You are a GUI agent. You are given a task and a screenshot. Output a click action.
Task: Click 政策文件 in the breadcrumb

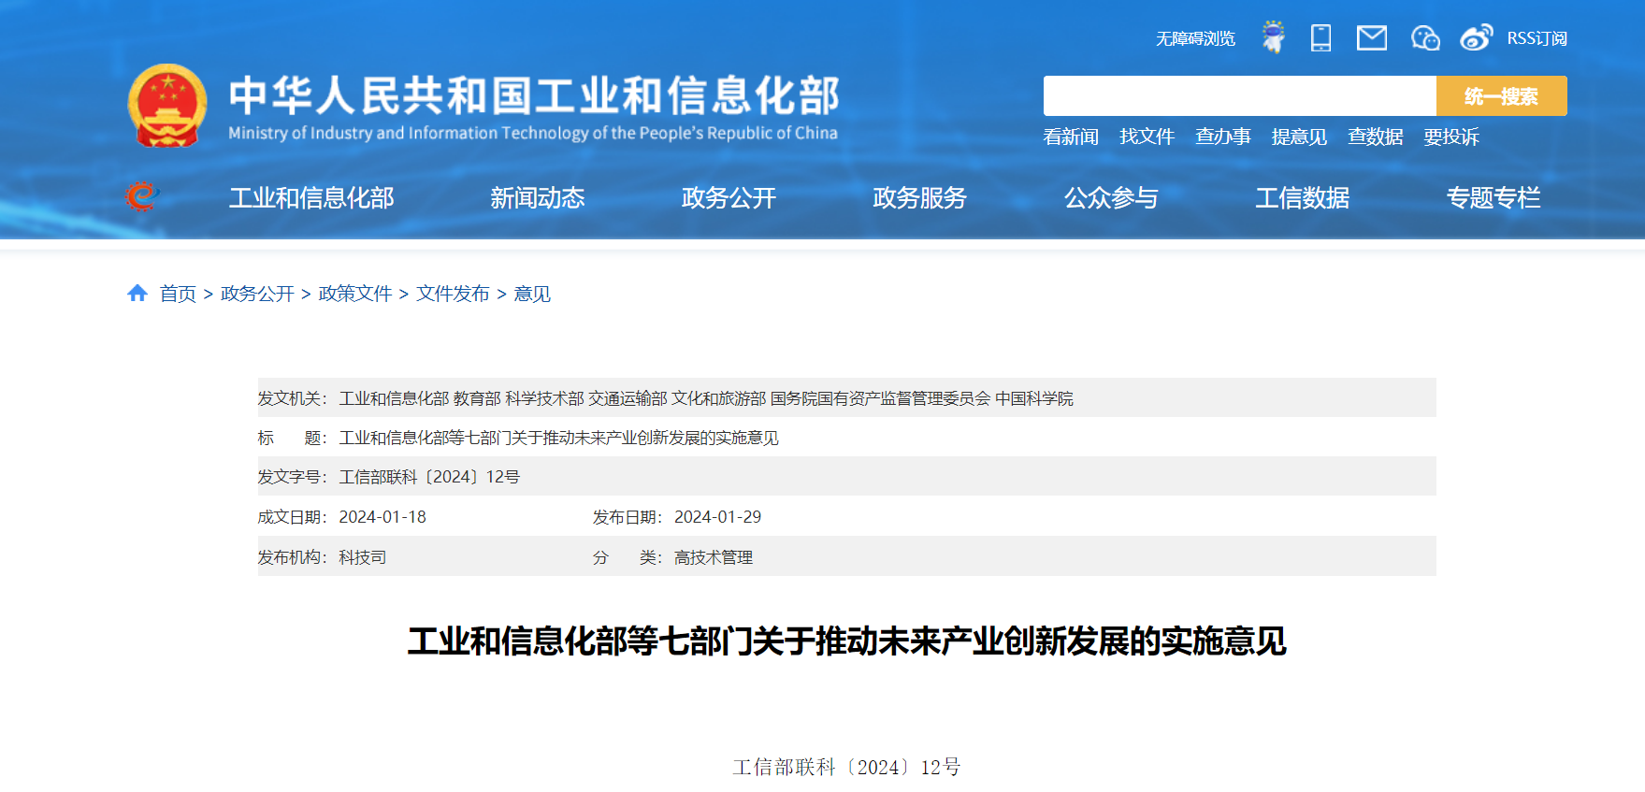click(355, 294)
